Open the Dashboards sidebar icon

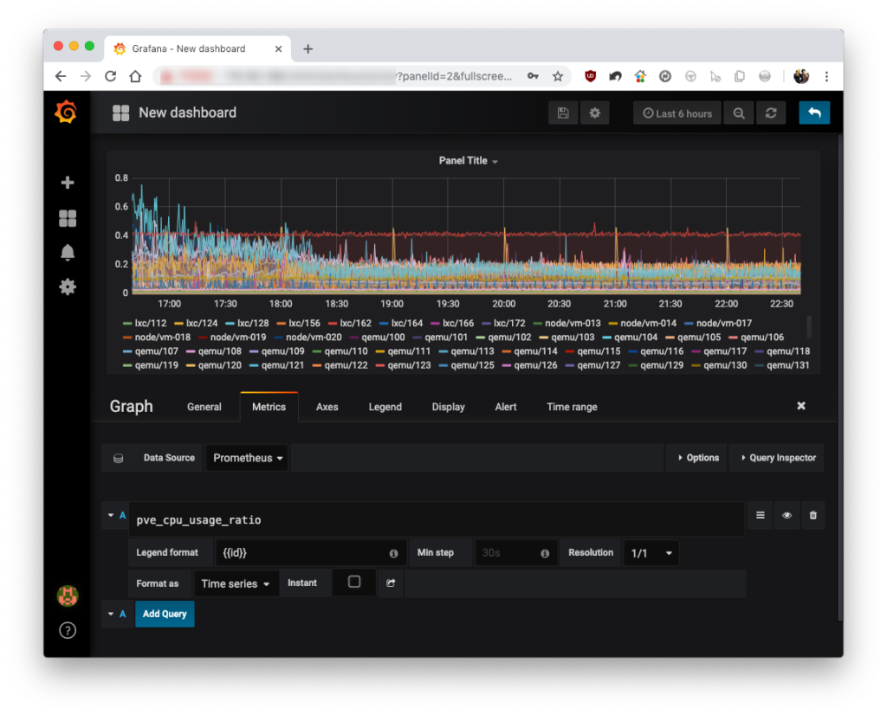(x=68, y=218)
